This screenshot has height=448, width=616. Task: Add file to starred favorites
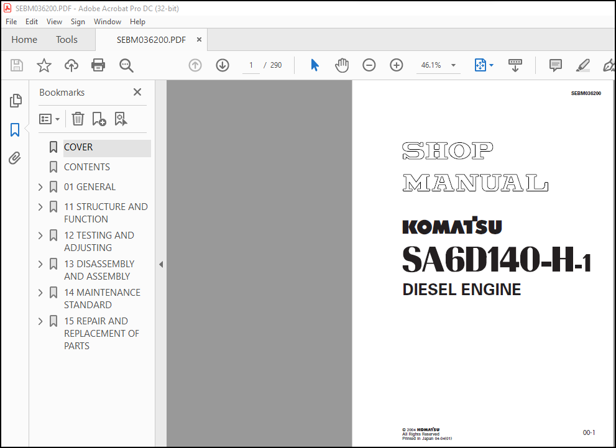pyautogui.click(x=44, y=65)
